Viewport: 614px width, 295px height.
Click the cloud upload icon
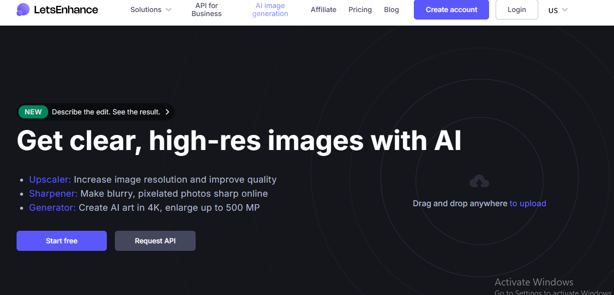pos(479,182)
